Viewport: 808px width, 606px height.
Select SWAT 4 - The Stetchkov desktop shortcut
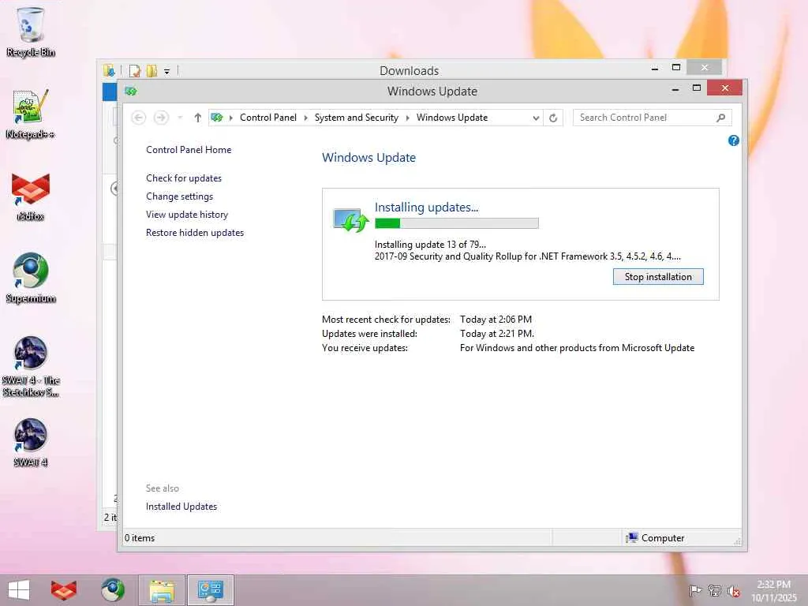point(31,366)
